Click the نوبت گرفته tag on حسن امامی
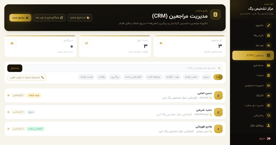 [x=34, y=95]
